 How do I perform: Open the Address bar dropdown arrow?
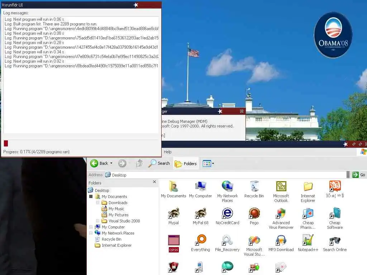(x=348, y=175)
